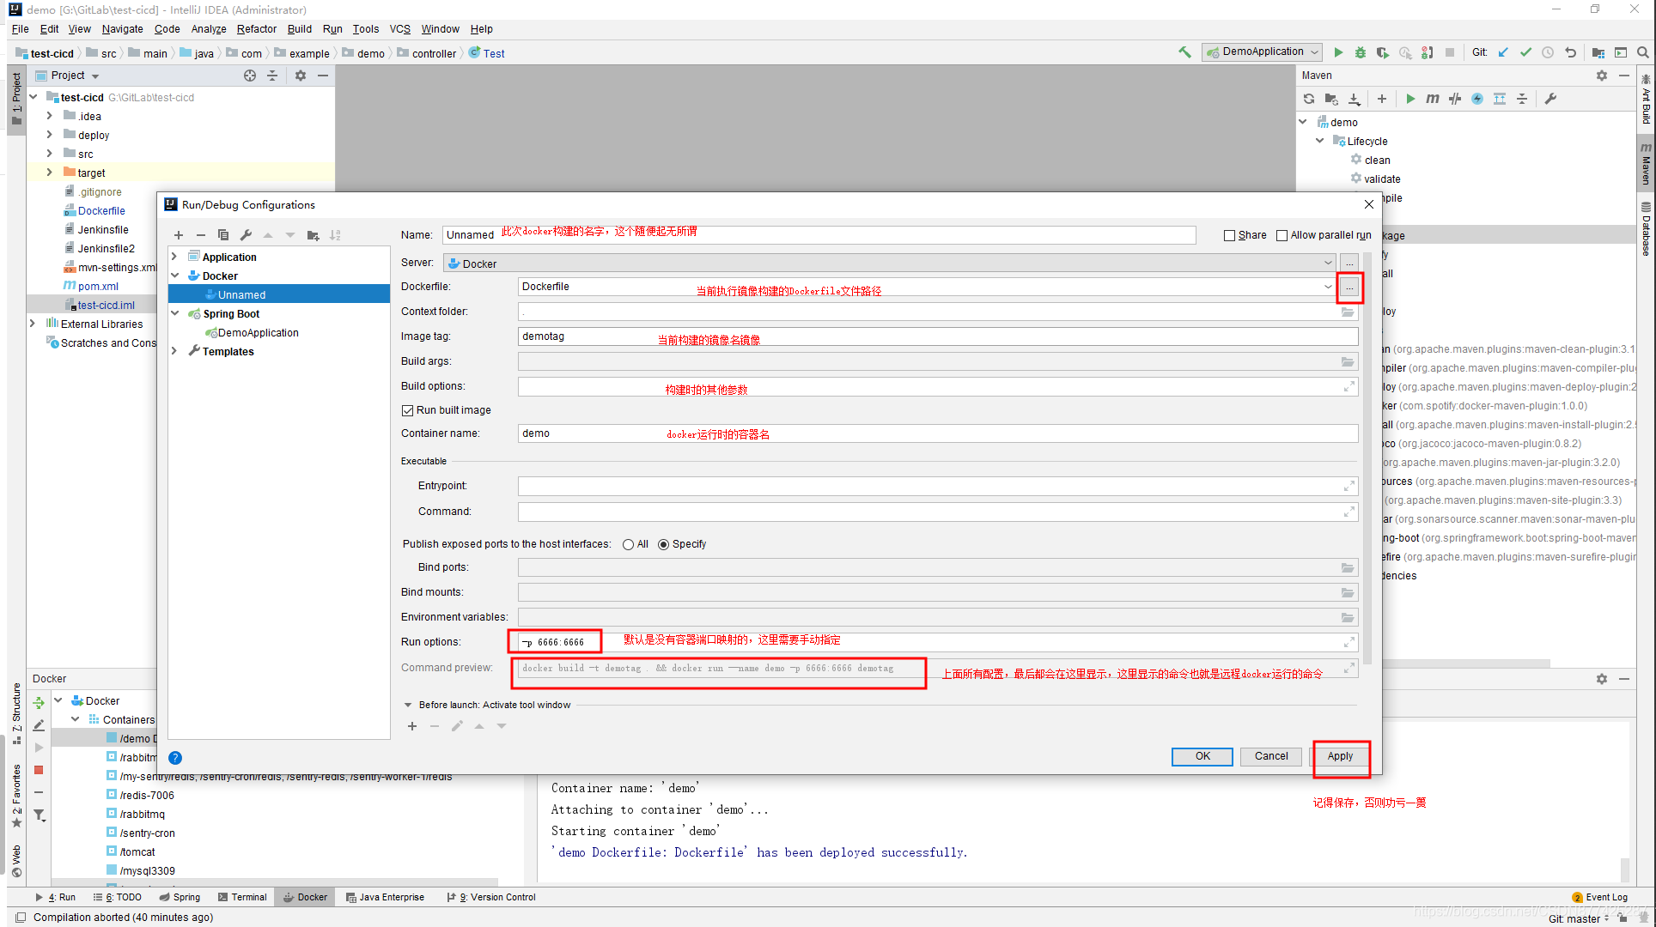Collapse the Docker configuration node
Image resolution: width=1656 pixels, height=927 pixels.
point(175,276)
